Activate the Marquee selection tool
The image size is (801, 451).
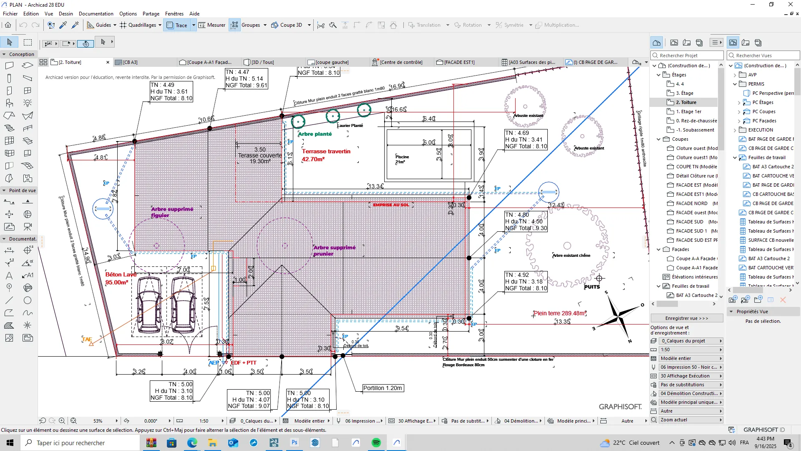click(x=28, y=42)
